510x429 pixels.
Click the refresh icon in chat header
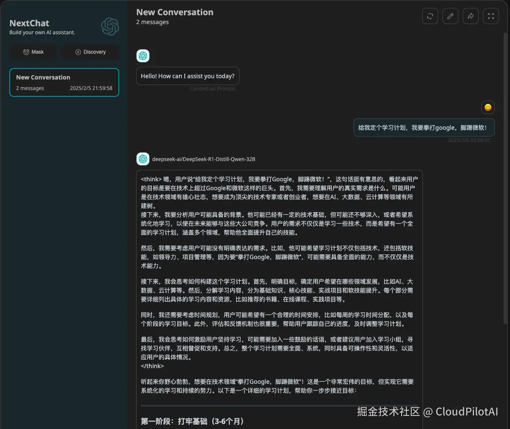[430, 16]
